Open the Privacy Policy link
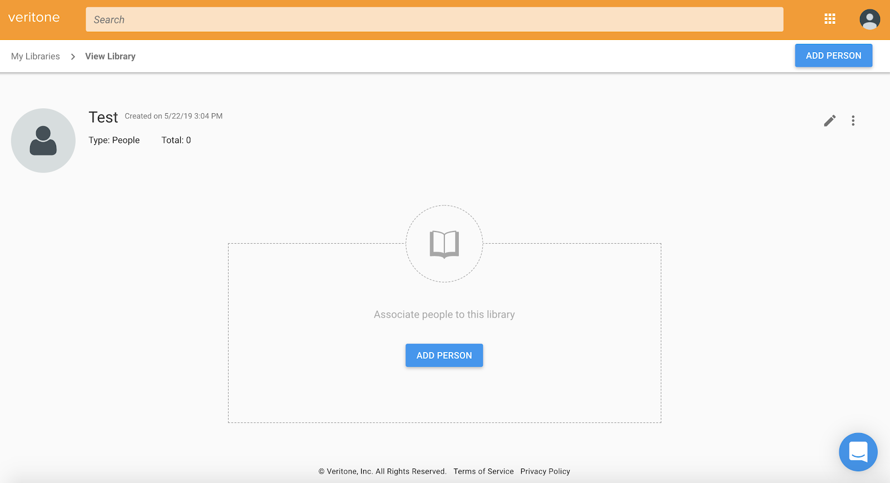The image size is (890, 483). click(545, 471)
